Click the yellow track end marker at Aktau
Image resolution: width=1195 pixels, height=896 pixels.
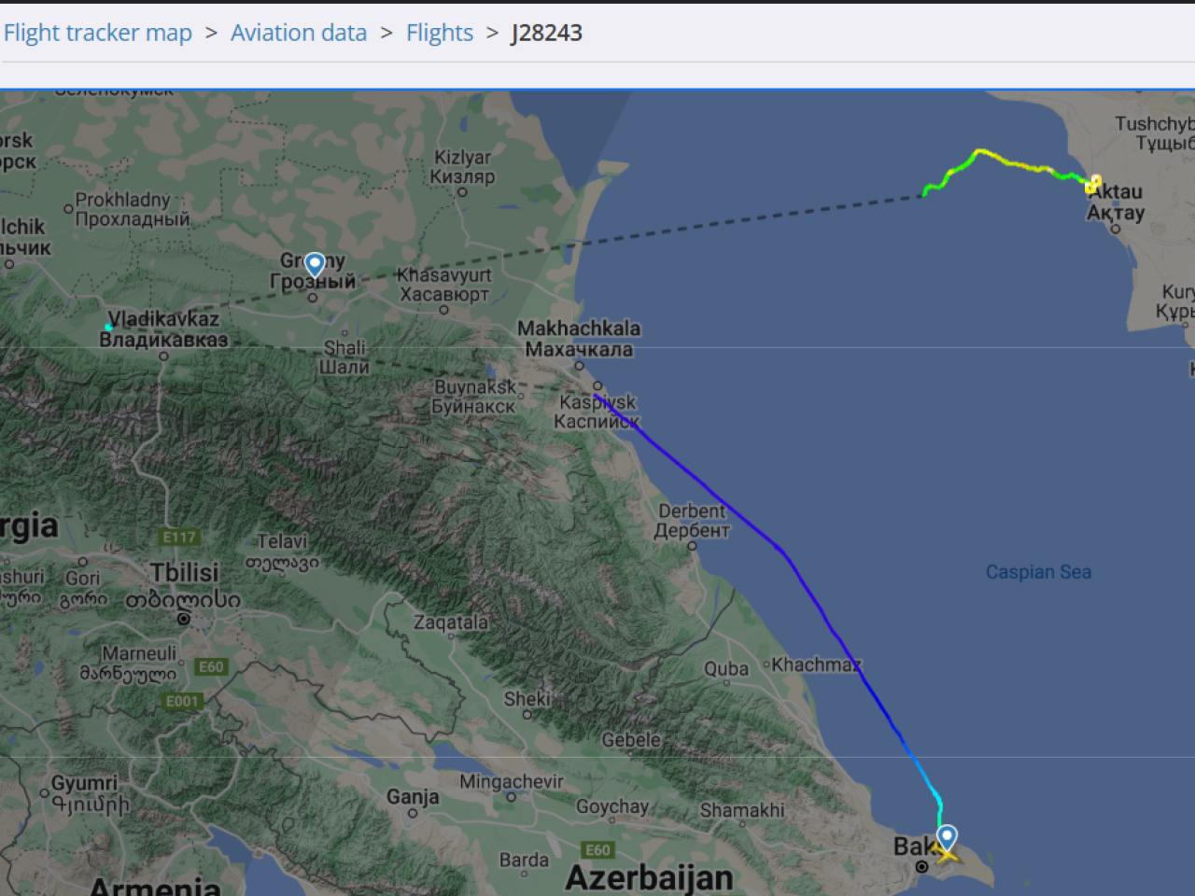1092,184
